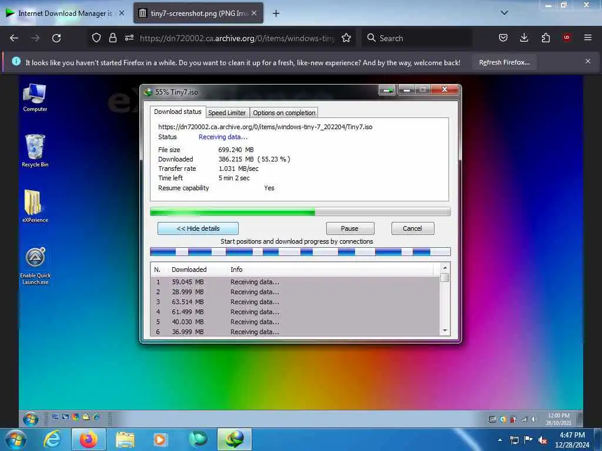Open a new tab with the plus button
Screen dimensions: 602x451
tap(276, 14)
